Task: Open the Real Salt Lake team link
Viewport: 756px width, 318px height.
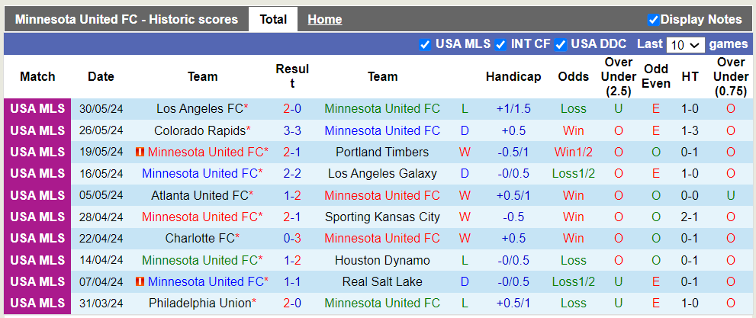Action: (382, 282)
